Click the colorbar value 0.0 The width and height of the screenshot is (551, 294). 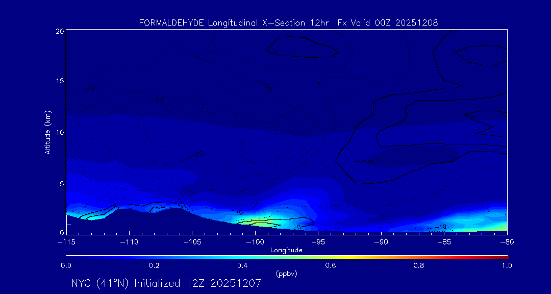pyautogui.click(x=66, y=266)
